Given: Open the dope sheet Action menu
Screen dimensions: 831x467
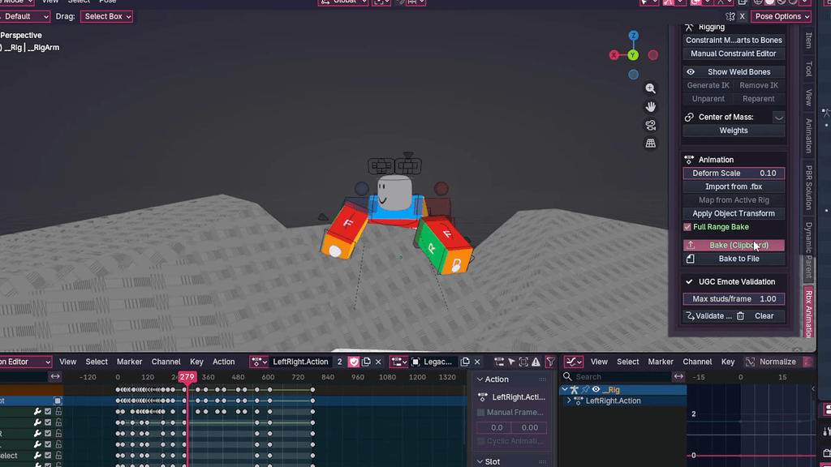Looking at the screenshot, I should (x=224, y=362).
